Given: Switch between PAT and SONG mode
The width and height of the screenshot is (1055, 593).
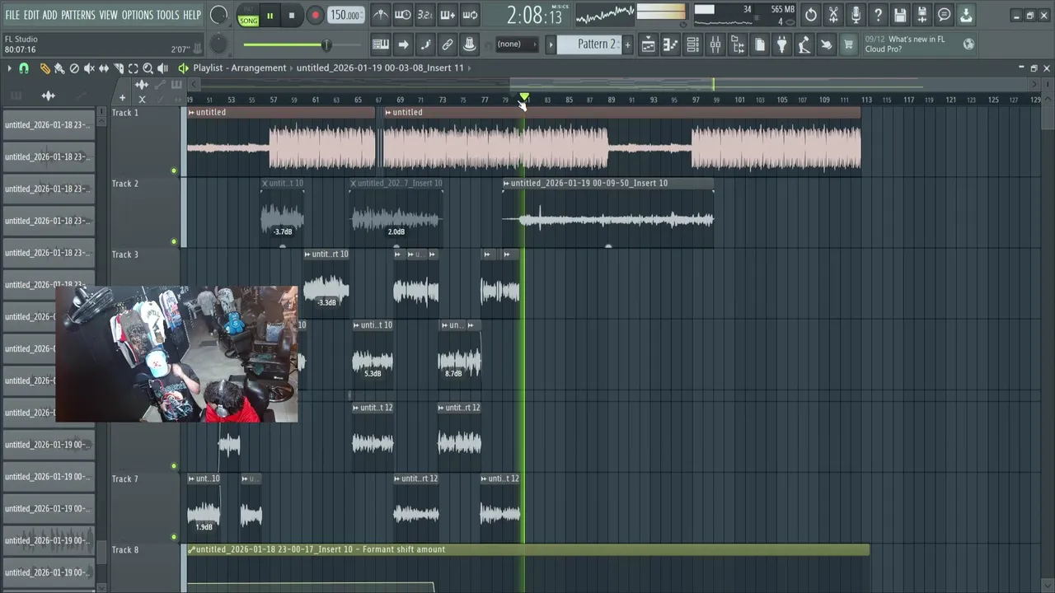Looking at the screenshot, I should (248, 16).
